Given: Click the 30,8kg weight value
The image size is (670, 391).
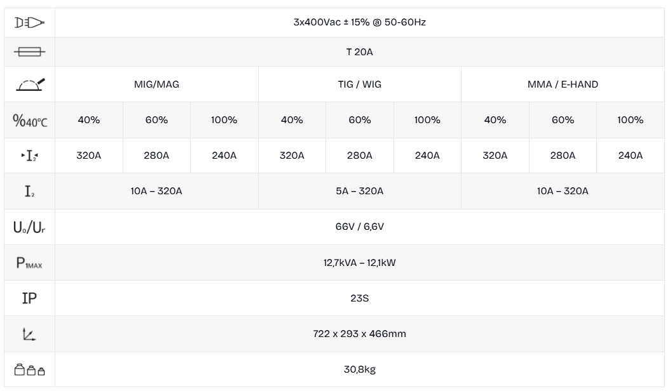Looking at the screenshot, I should (x=359, y=369).
